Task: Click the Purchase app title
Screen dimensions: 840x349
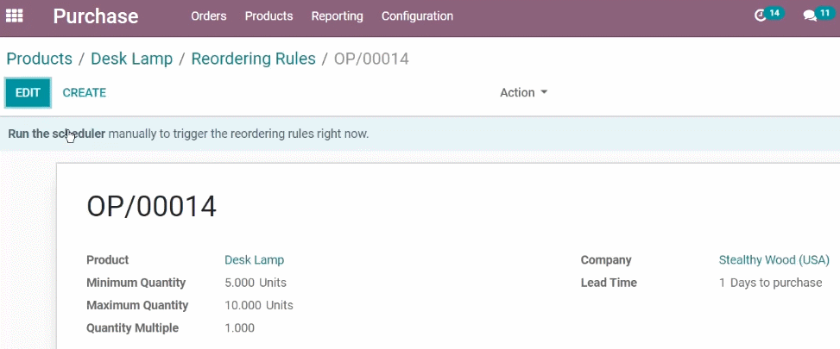Action: (95, 16)
